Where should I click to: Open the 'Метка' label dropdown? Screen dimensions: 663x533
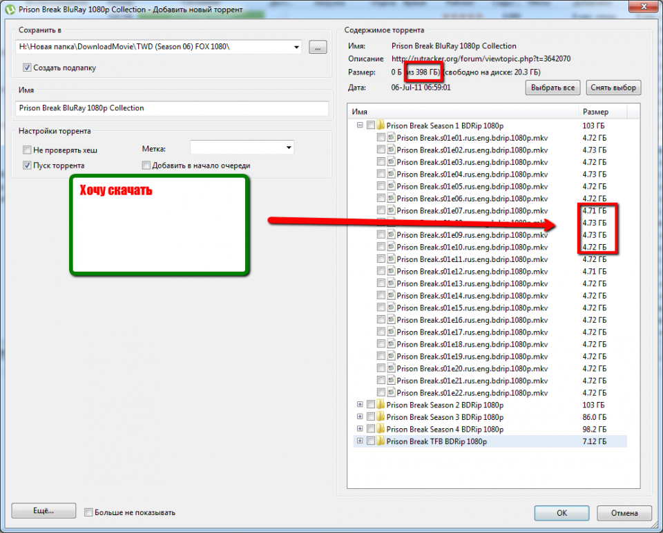288,148
